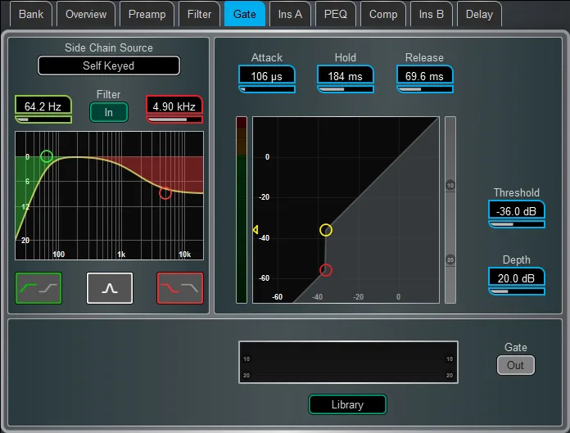Click the green high-pass node on graph

(47, 156)
